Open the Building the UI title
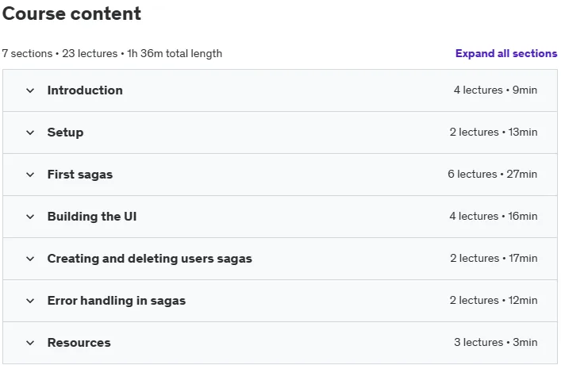This screenshot has width=561, height=365. pos(92,217)
